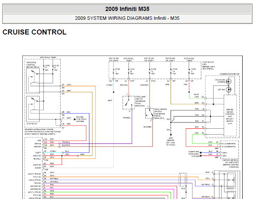Image resolution: width=254 pixels, height=199 pixels.
Task: Click the CRUISE IND (GREEN) label
Action: pos(220,81)
